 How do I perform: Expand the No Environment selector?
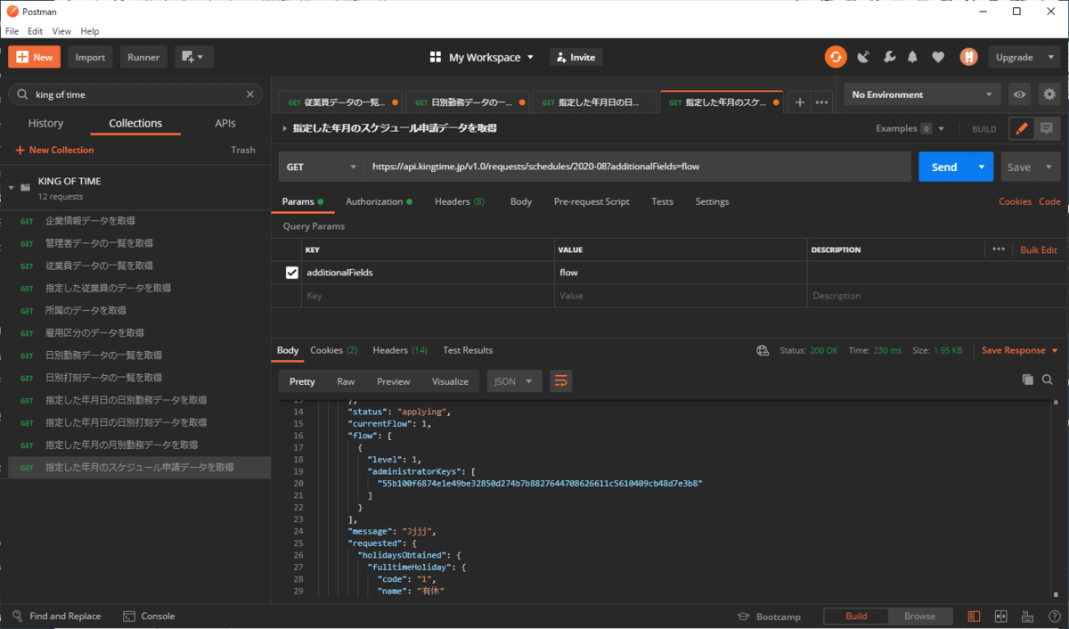coord(922,94)
